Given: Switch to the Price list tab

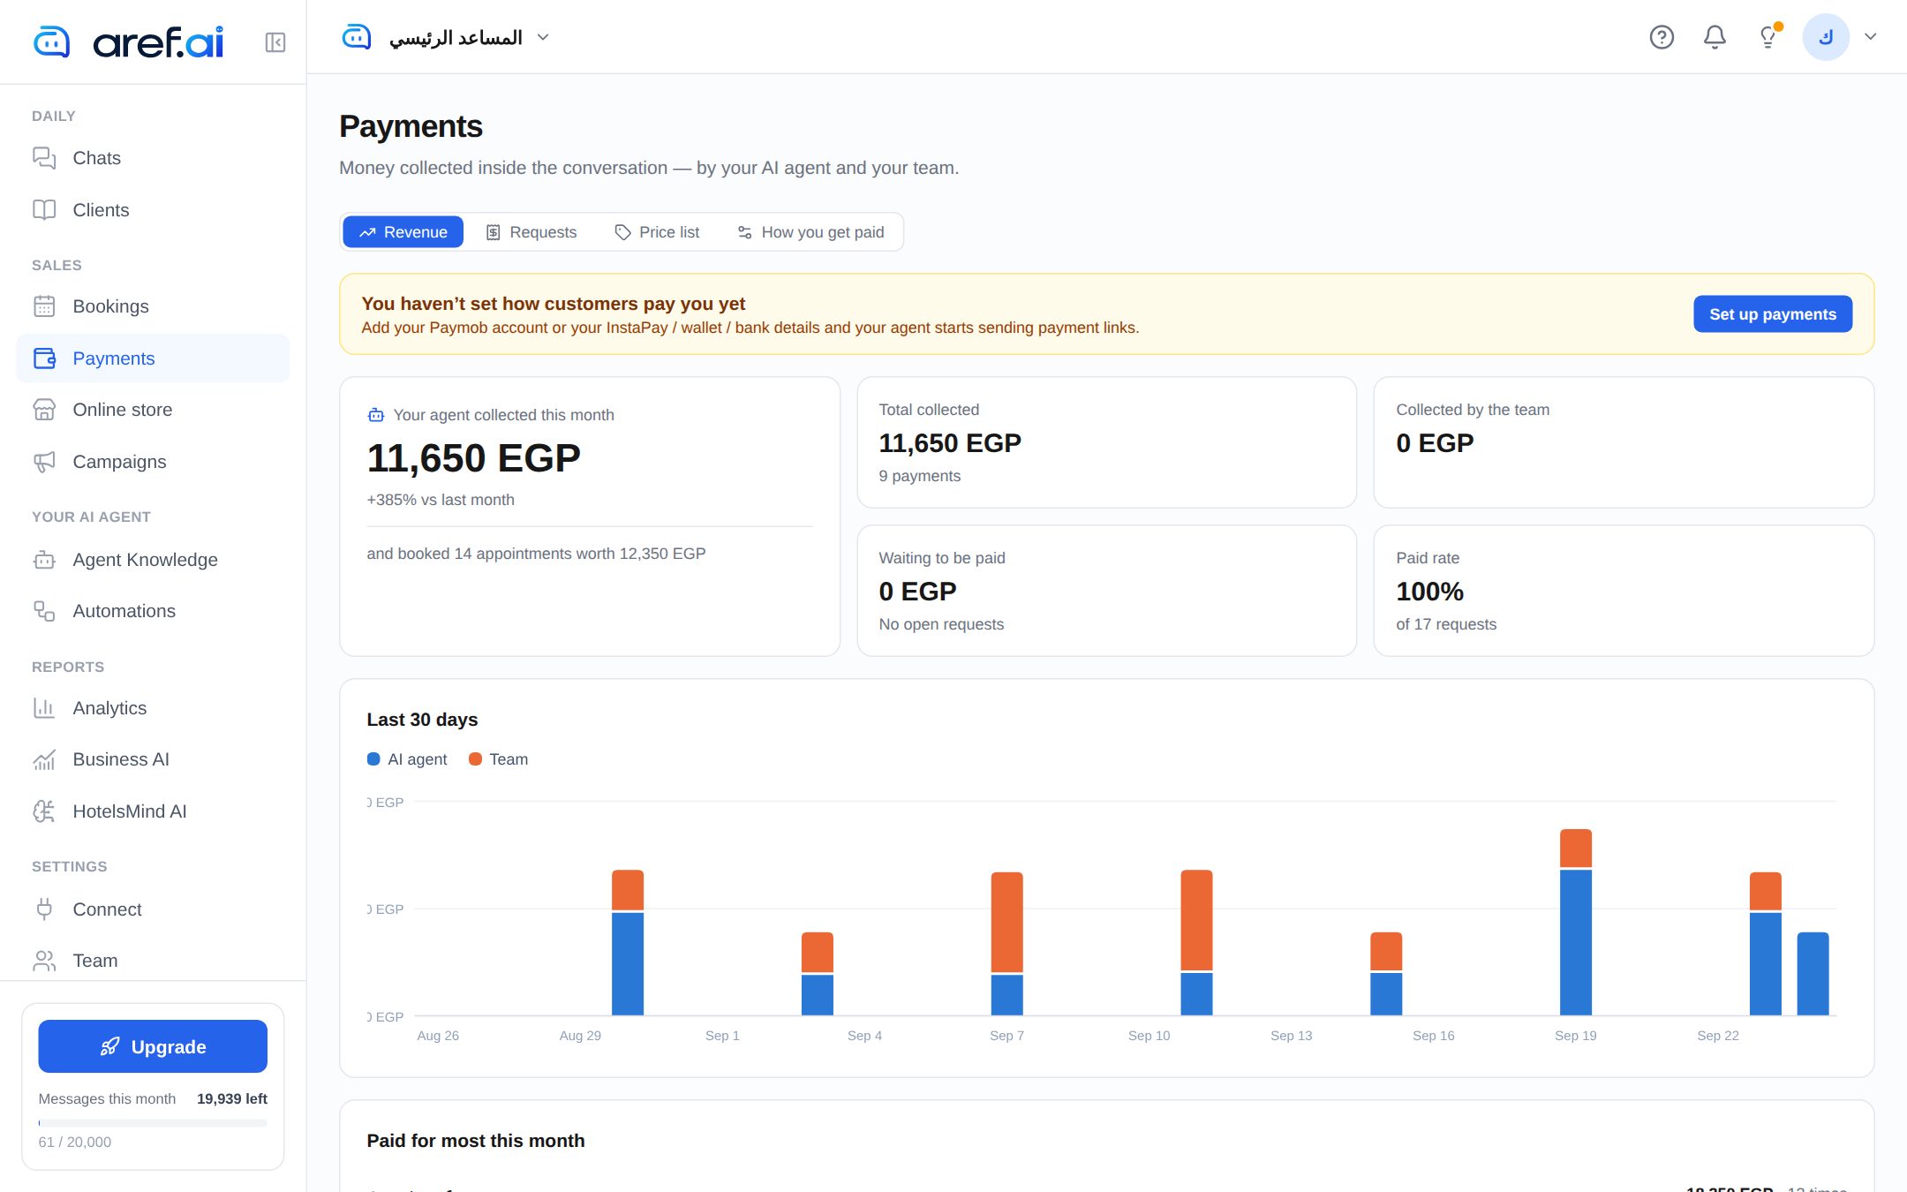Looking at the screenshot, I should (x=657, y=232).
